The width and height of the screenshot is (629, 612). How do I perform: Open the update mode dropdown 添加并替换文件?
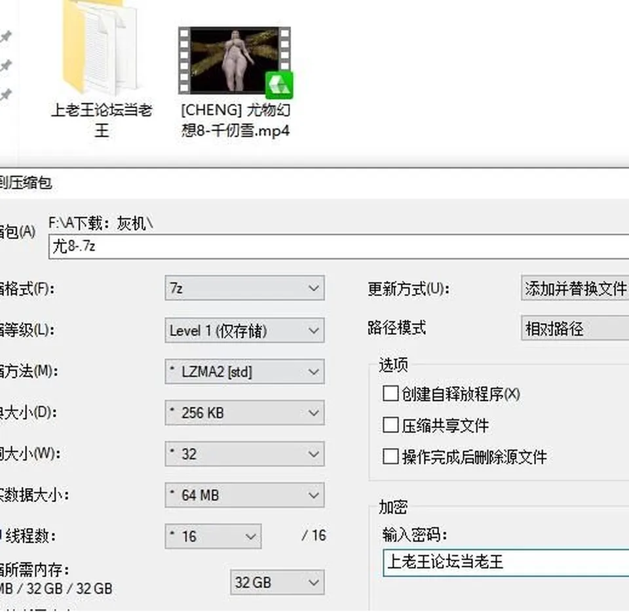pyautogui.click(x=575, y=288)
